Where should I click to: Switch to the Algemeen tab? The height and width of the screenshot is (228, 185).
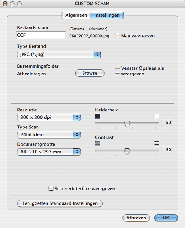tap(76, 15)
